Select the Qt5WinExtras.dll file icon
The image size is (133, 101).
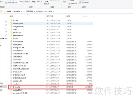pos(11,78)
